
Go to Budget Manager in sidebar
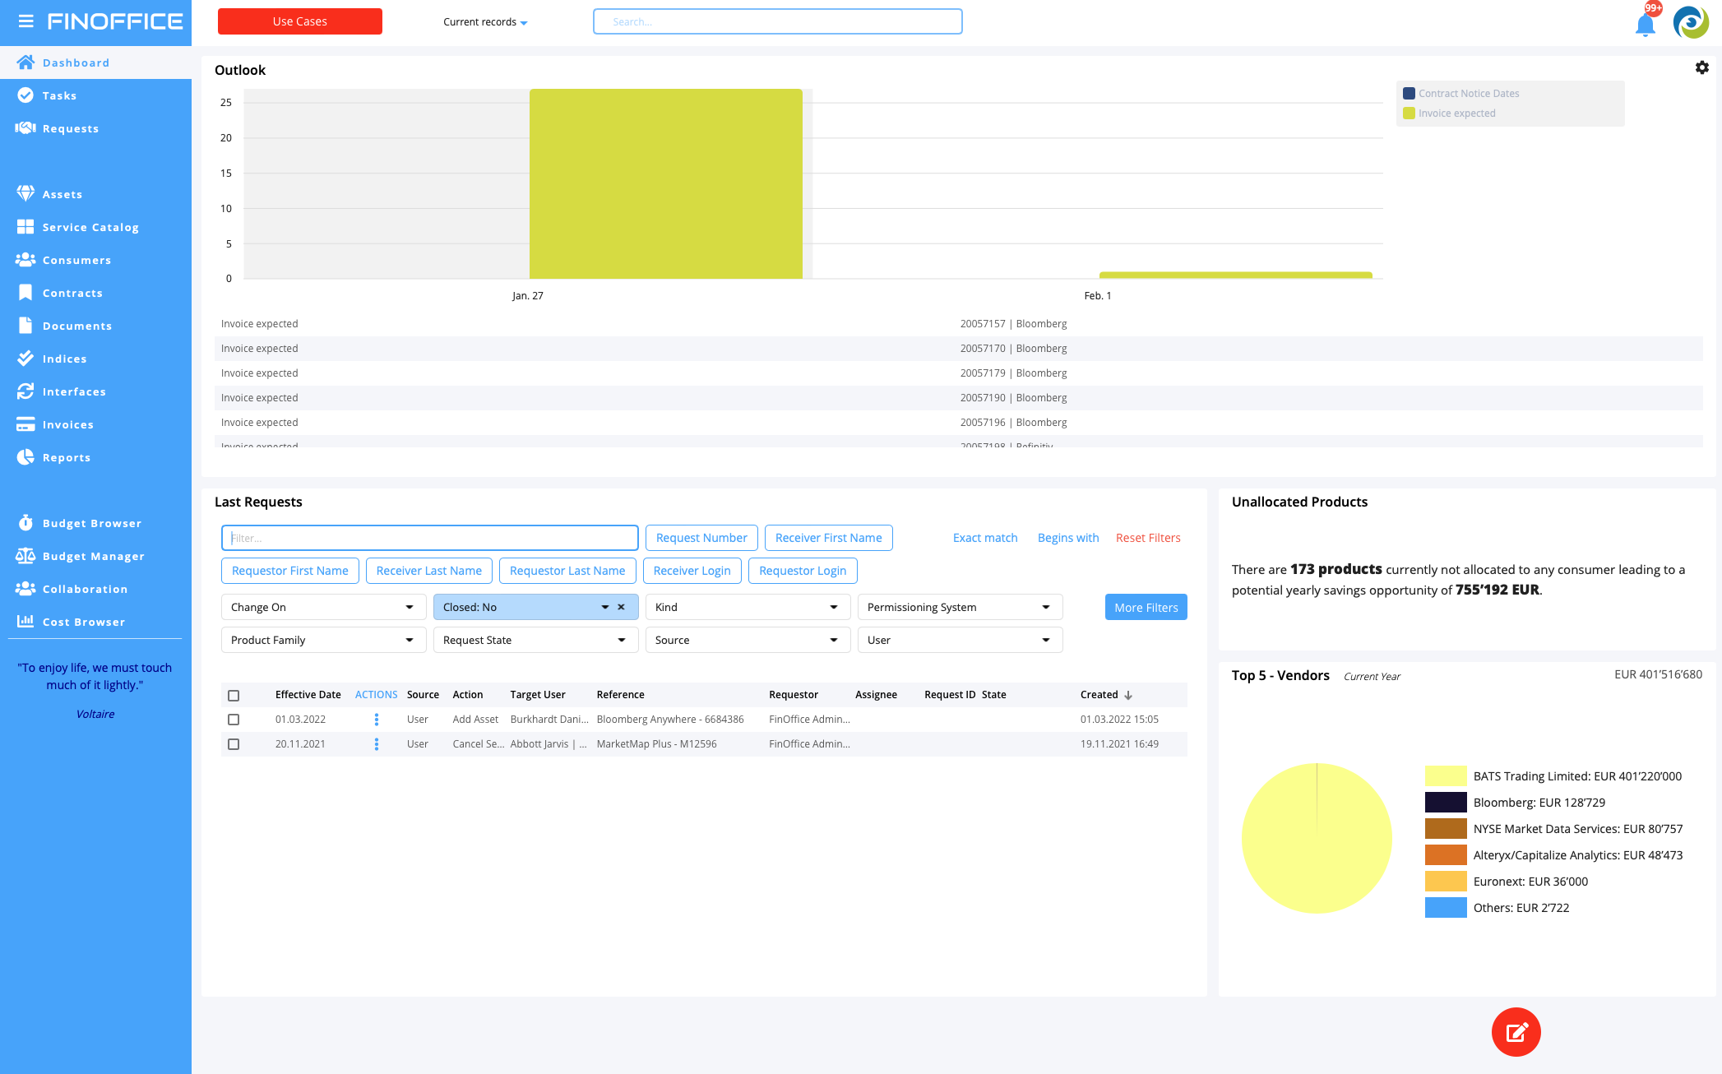(x=95, y=556)
